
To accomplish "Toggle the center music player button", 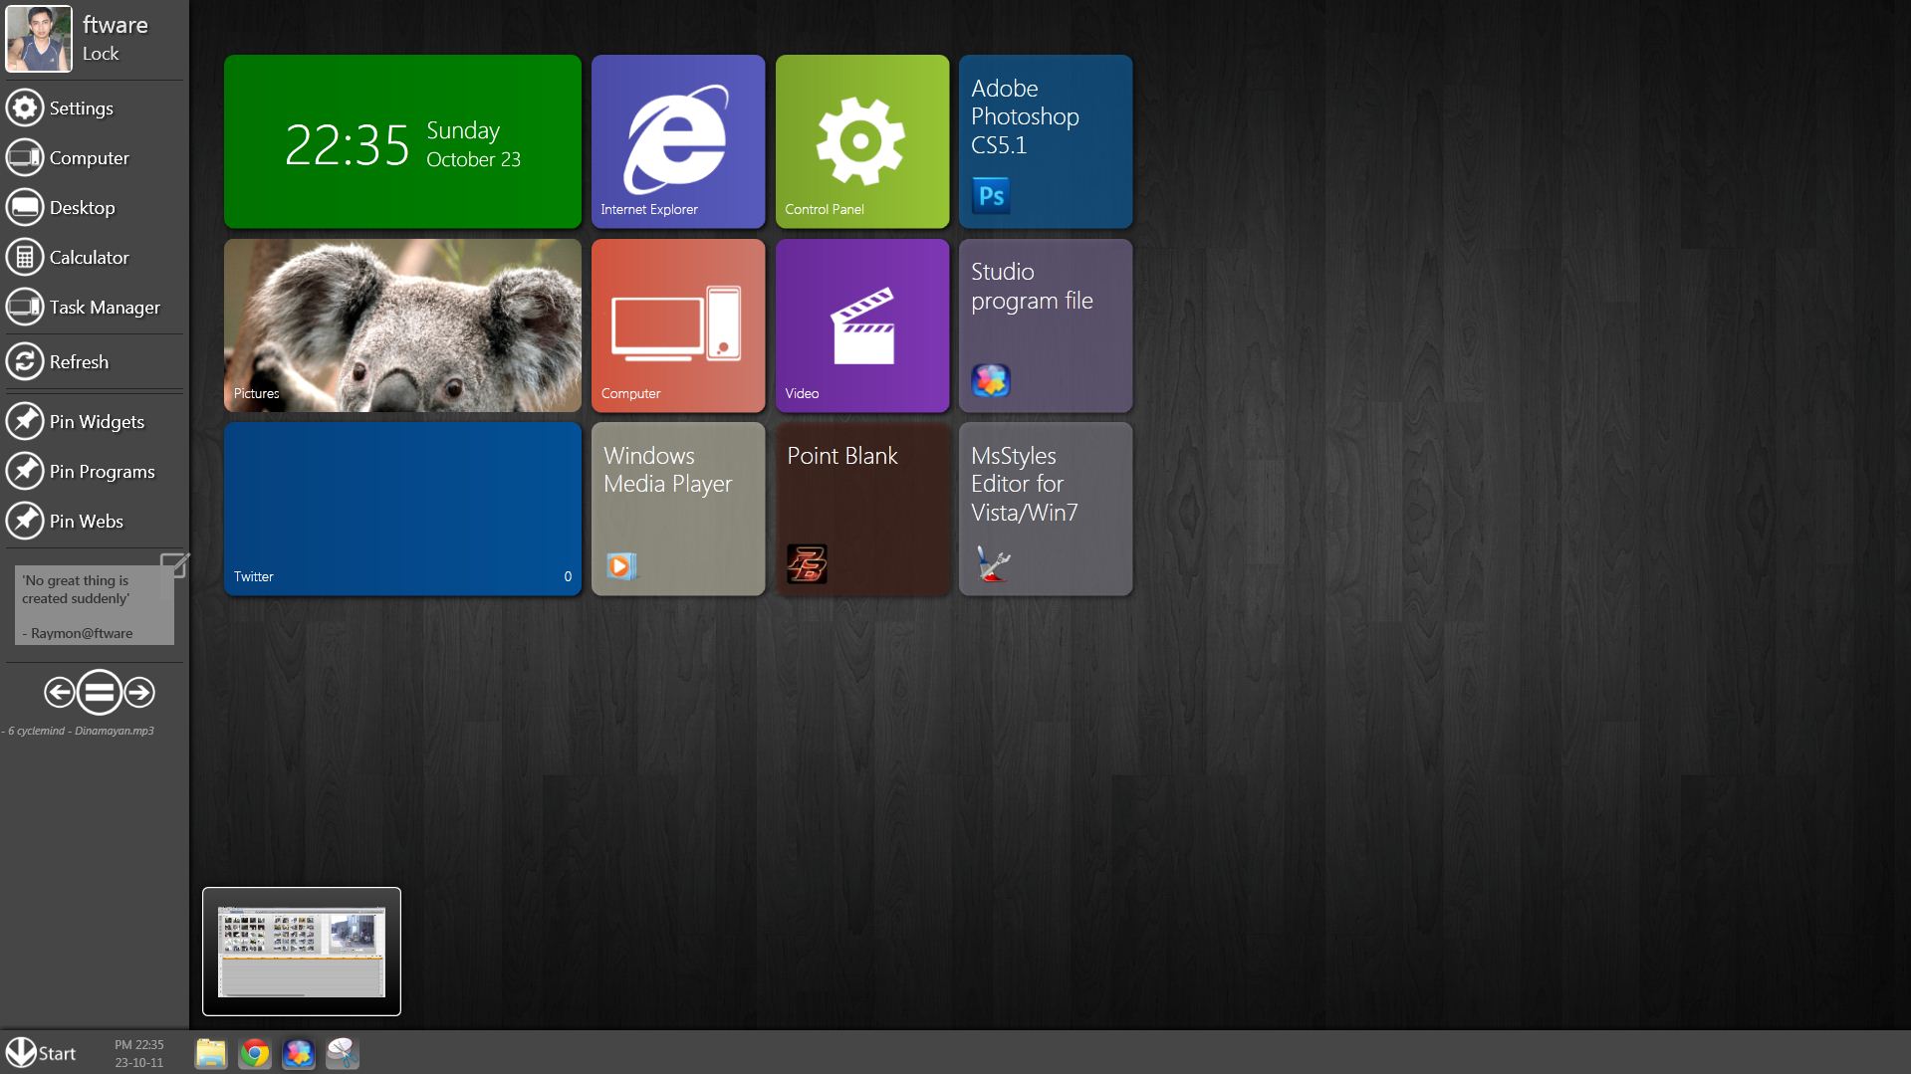I will coord(100,692).
